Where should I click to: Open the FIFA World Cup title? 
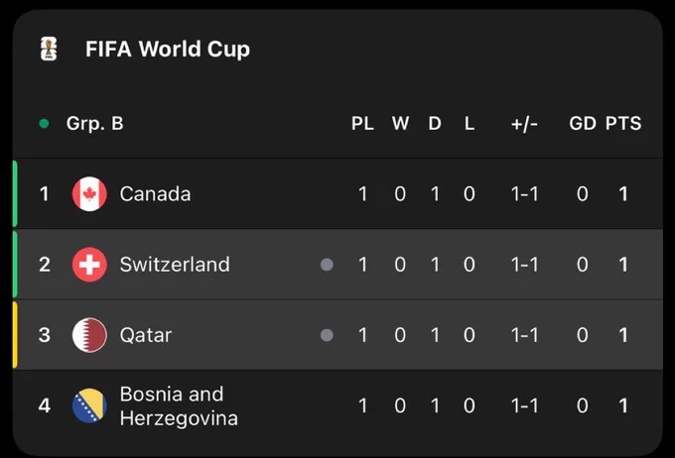pyautogui.click(x=168, y=49)
